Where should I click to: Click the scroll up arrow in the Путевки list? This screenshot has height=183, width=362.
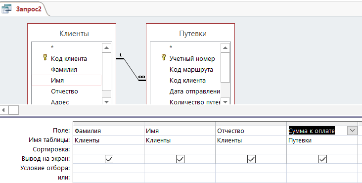225,48
